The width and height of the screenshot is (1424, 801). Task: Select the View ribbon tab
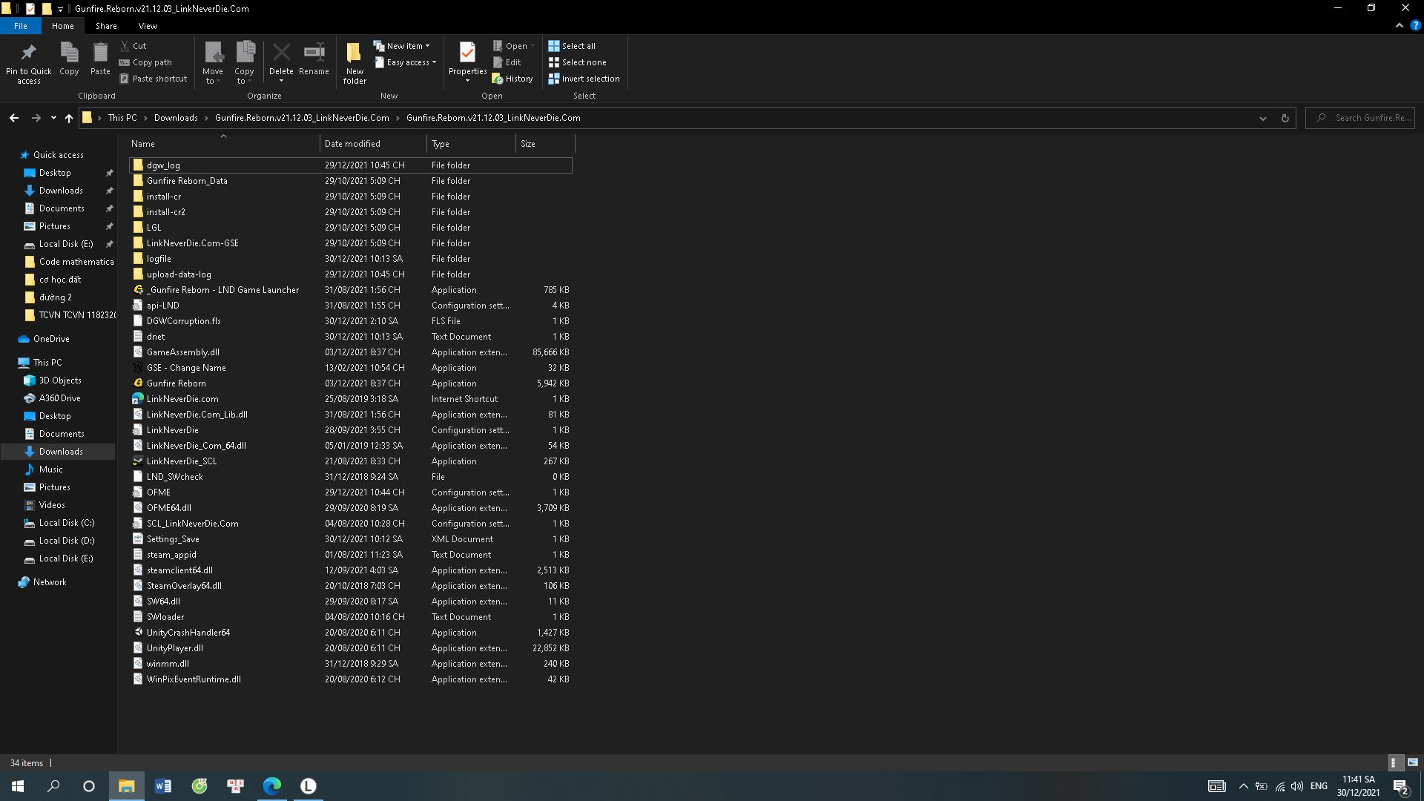[x=148, y=25]
